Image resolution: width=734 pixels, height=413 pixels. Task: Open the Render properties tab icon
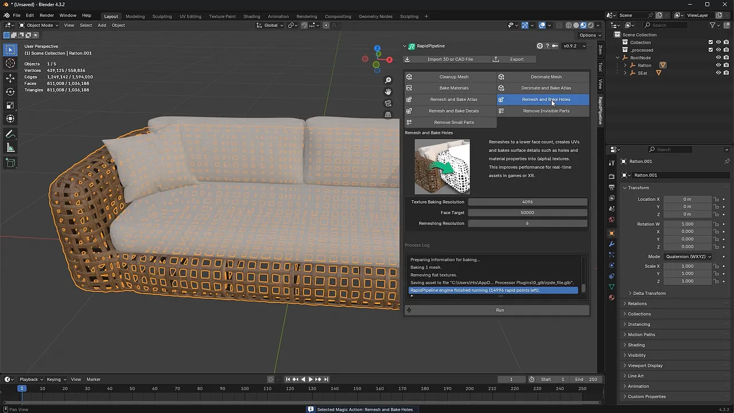click(x=611, y=177)
